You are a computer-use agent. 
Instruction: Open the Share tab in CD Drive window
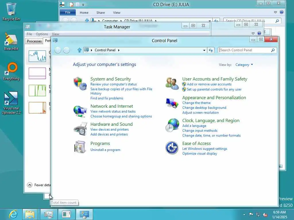tap(100, 13)
